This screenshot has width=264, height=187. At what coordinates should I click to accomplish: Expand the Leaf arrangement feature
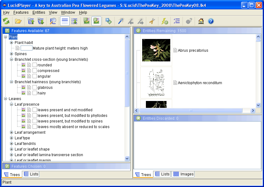pyautogui.click(x=12, y=132)
